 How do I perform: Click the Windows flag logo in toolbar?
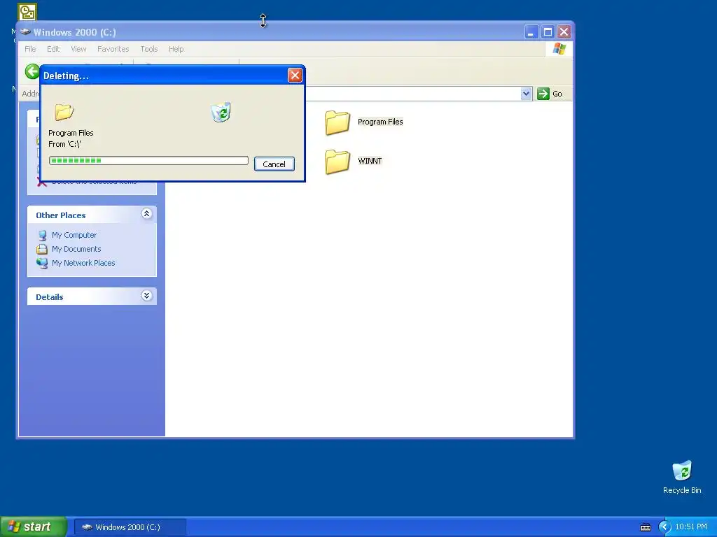point(559,49)
